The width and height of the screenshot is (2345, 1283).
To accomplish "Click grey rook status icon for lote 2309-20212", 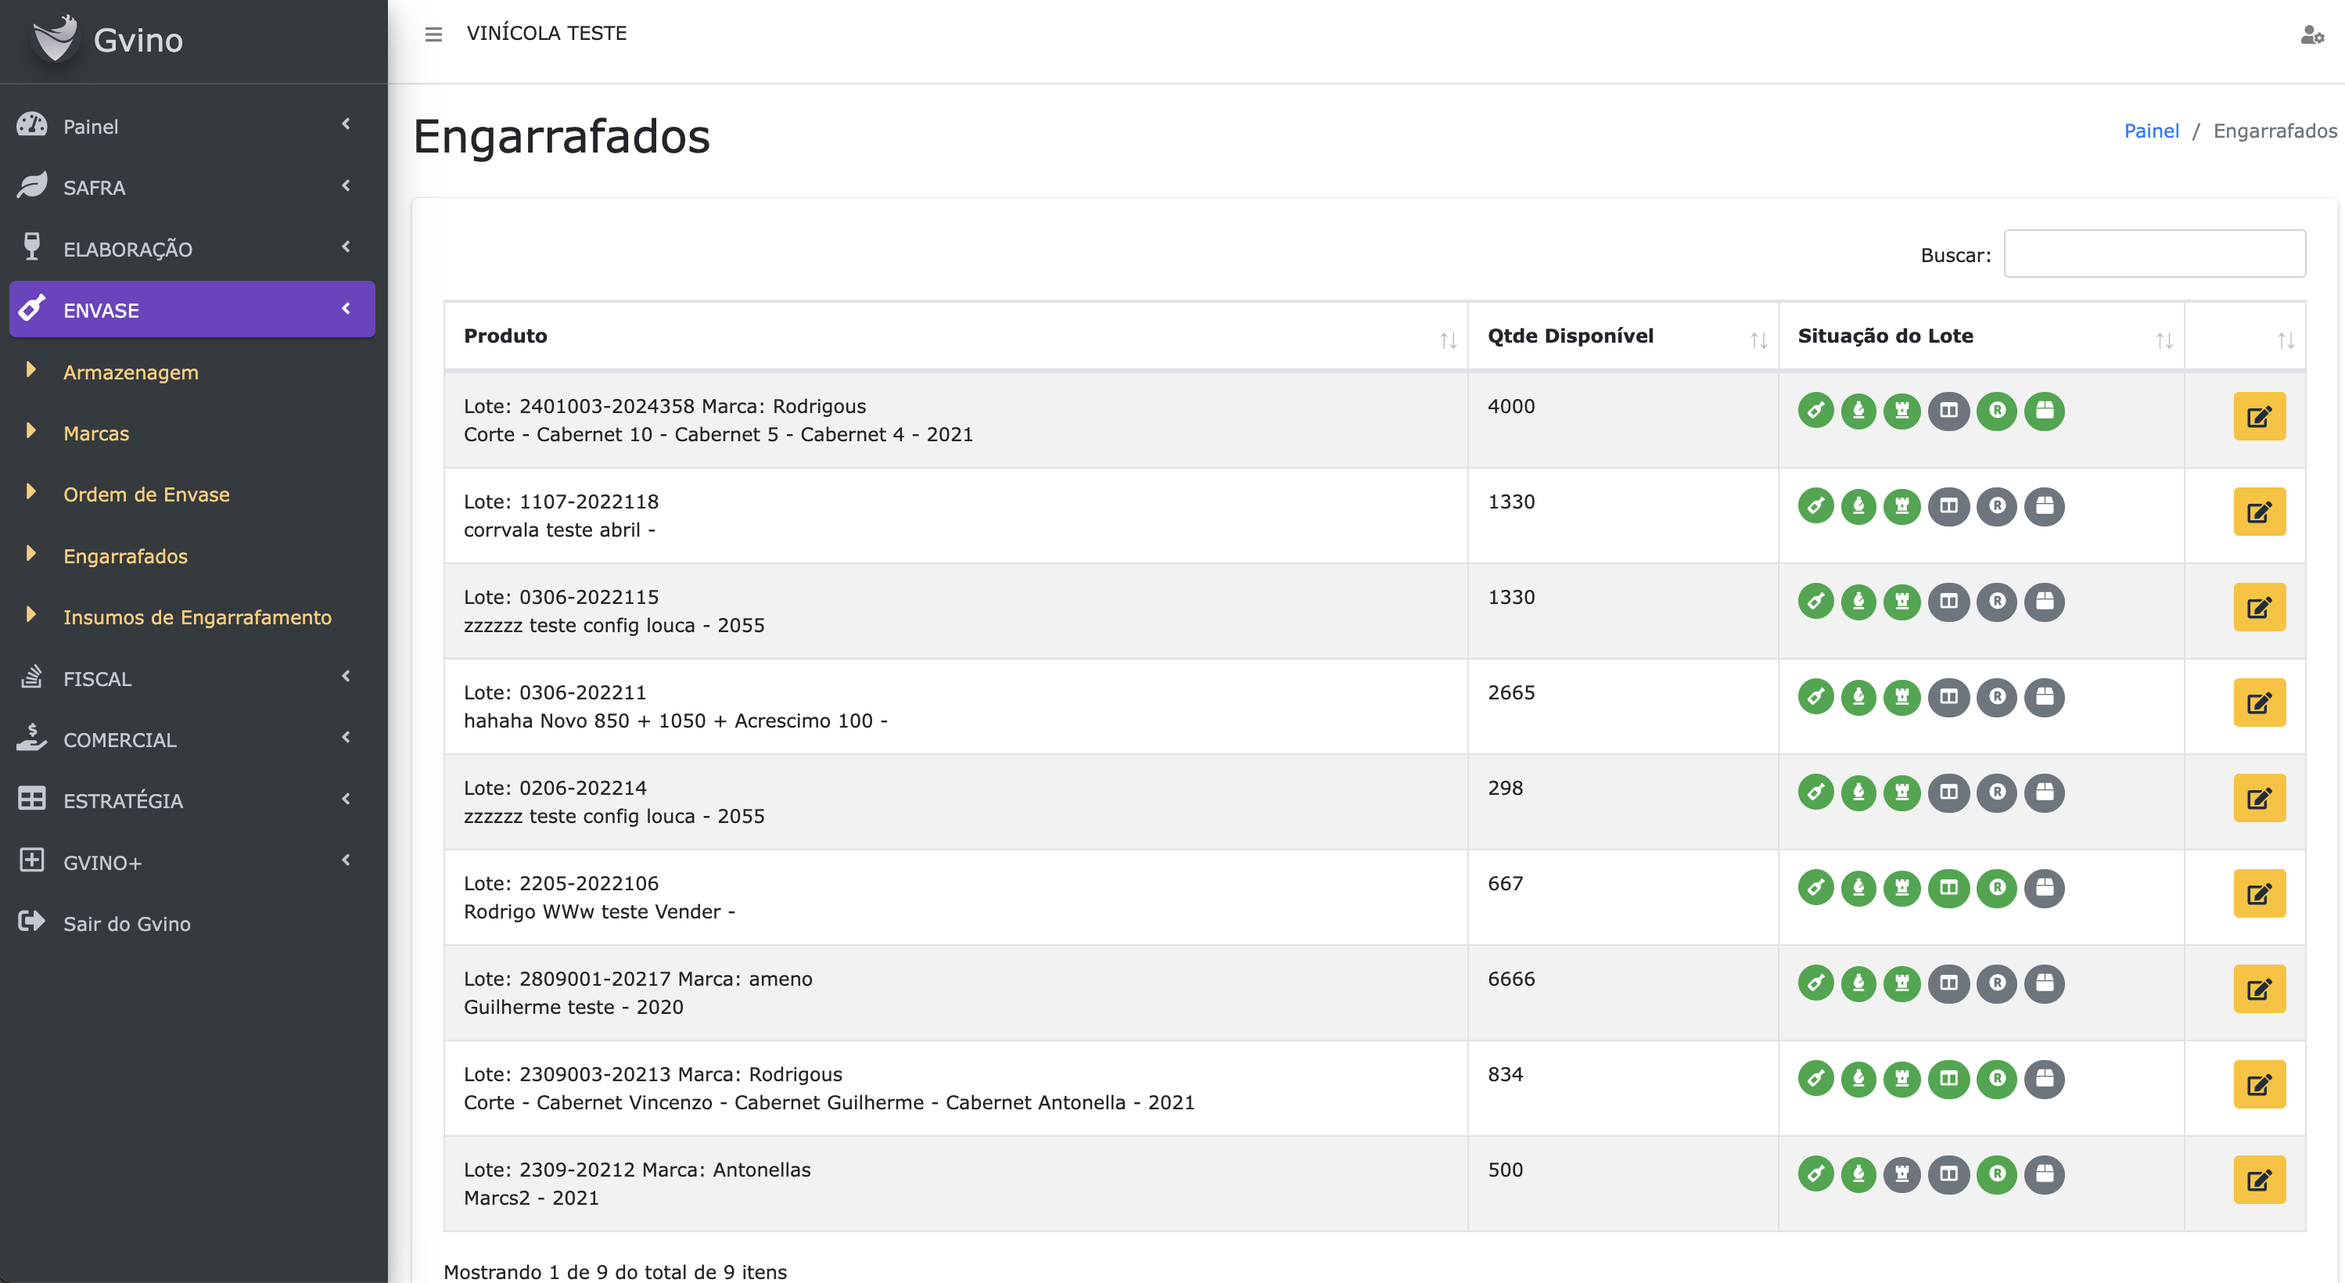I will point(1901,1174).
